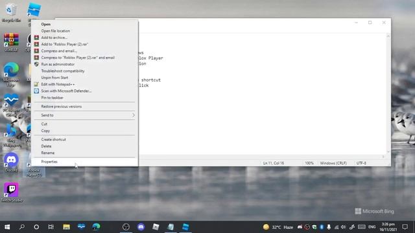
Task: Minimize the Notepad window
Action: coord(356,23)
